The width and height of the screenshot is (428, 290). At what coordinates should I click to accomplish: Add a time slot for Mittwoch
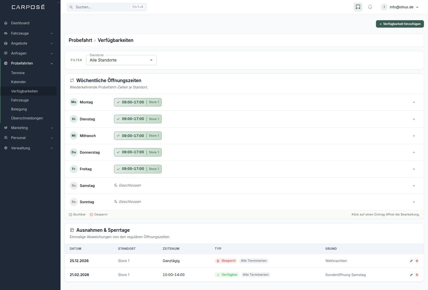414,136
